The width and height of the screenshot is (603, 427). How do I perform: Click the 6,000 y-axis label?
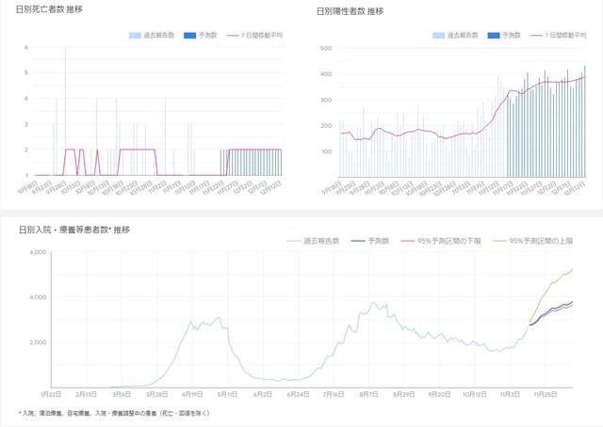pyautogui.click(x=38, y=252)
